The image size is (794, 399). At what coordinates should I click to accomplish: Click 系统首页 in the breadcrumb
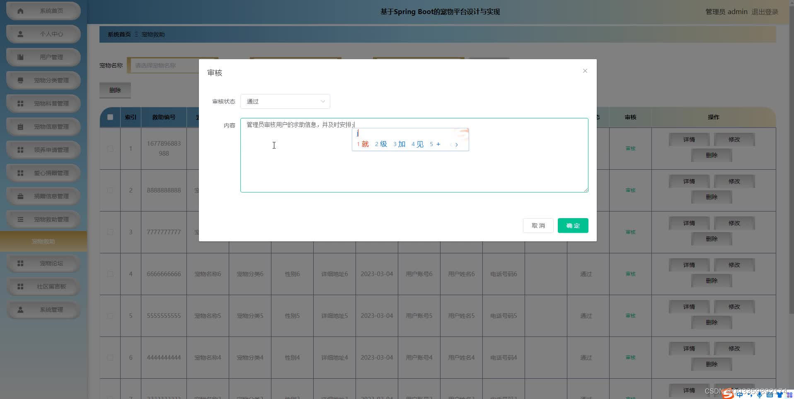pos(119,34)
